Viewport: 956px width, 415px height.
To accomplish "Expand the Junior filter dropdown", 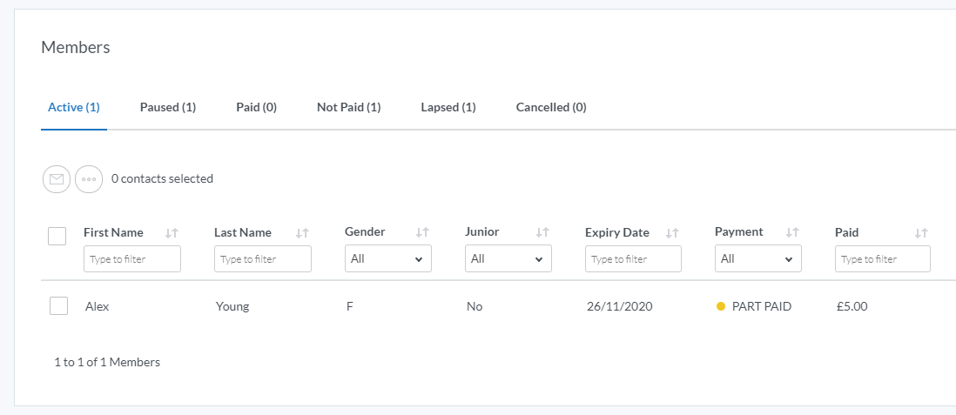I will coord(508,259).
